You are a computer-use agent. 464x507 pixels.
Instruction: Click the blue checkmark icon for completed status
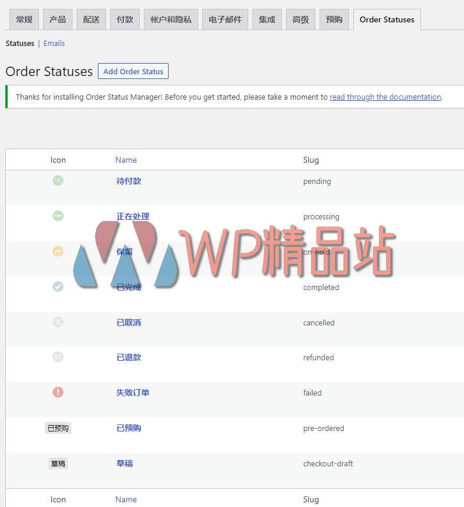point(58,287)
